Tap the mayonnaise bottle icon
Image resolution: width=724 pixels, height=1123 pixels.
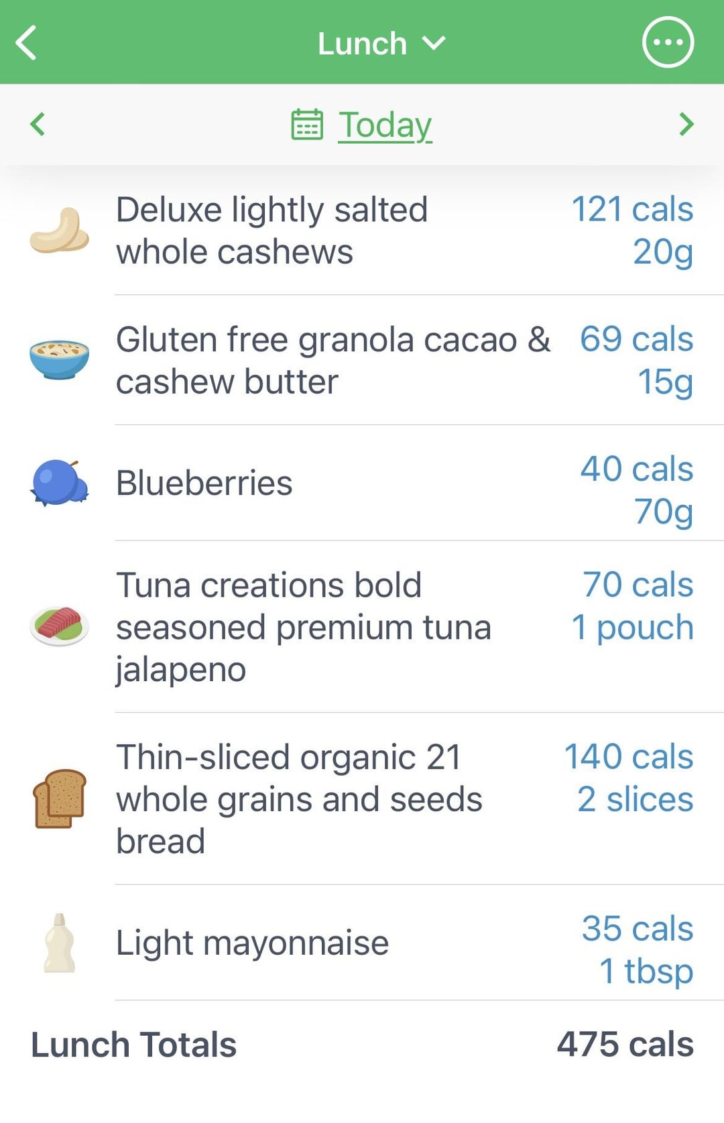coord(59,943)
